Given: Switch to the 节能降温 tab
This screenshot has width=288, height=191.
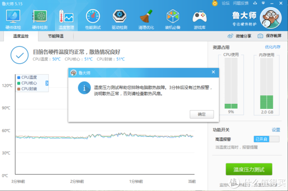Looking at the screenshot, I should tap(56, 36).
